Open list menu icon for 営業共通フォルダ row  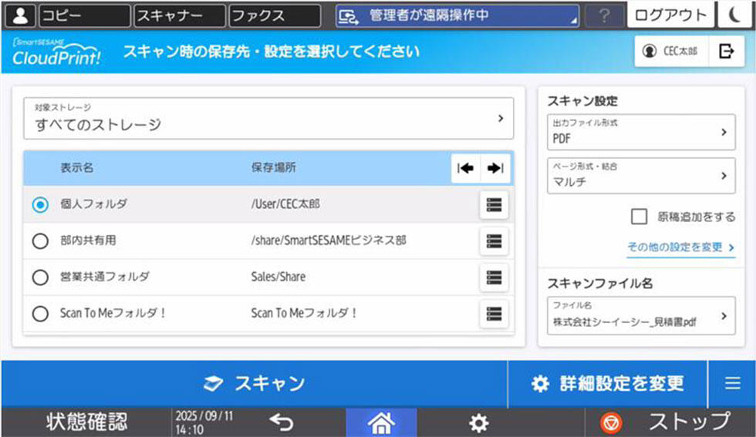tap(494, 277)
